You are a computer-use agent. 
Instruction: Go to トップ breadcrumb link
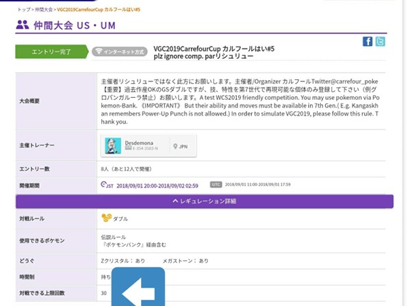[x=24, y=10]
